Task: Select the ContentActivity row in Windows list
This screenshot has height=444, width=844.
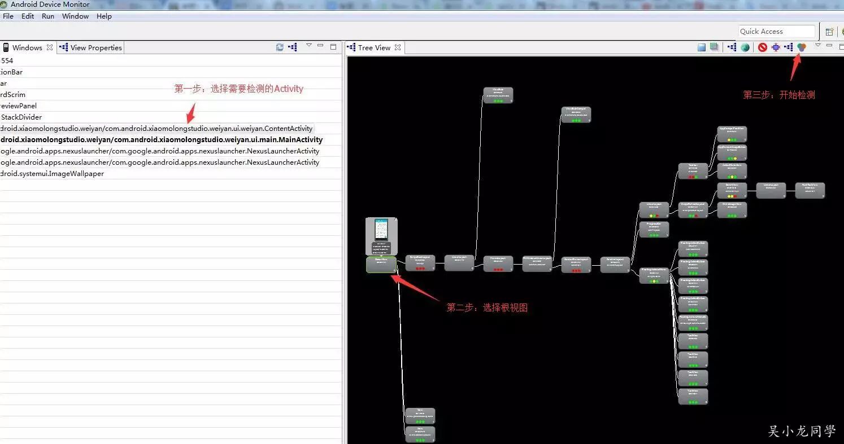Action: [x=171, y=129]
